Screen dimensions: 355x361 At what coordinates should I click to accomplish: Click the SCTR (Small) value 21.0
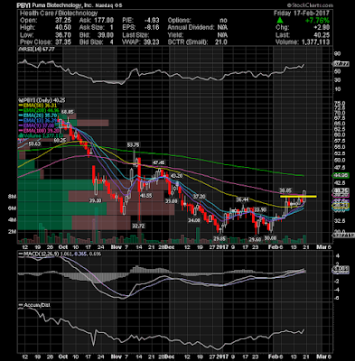point(221,42)
